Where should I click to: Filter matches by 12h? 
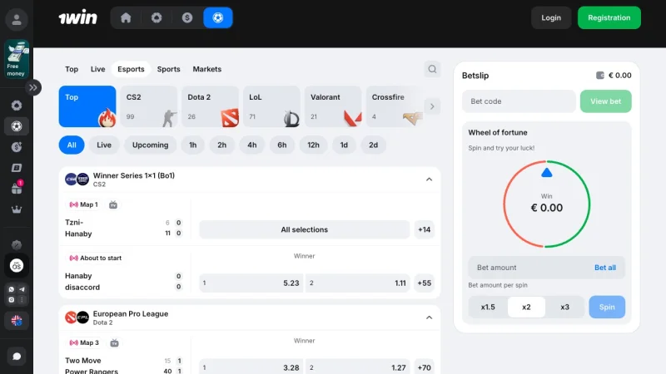(314, 145)
